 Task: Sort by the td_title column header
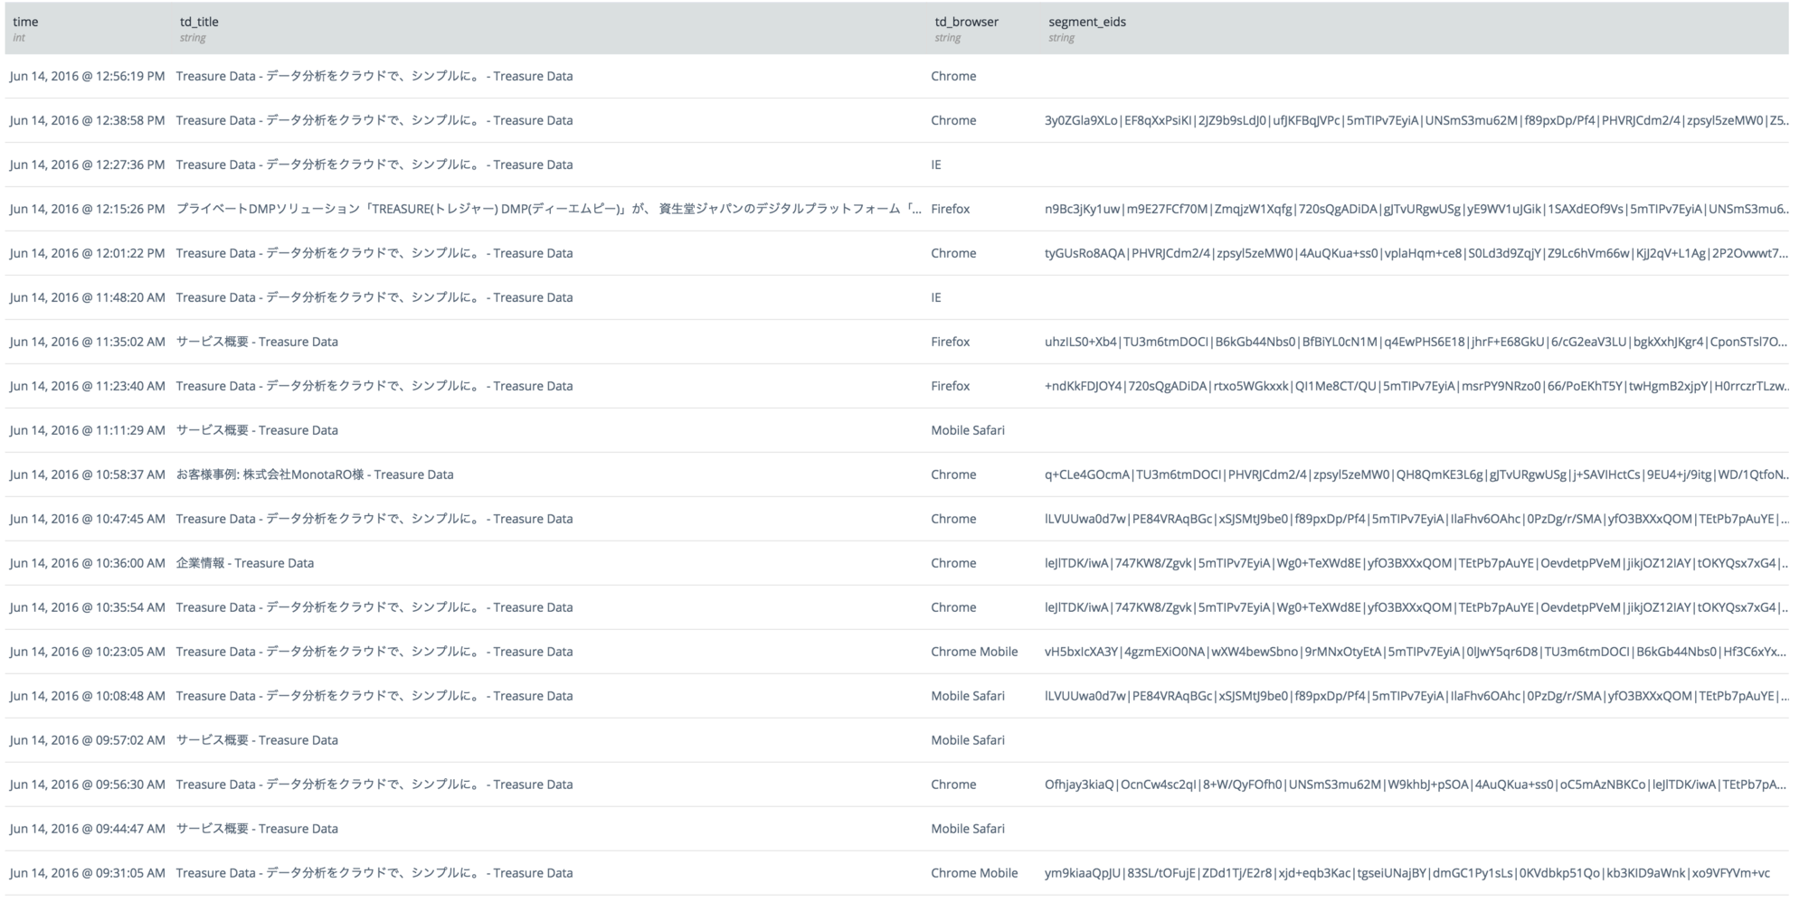199,21
